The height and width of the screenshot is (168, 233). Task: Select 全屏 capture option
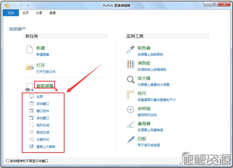40,97
